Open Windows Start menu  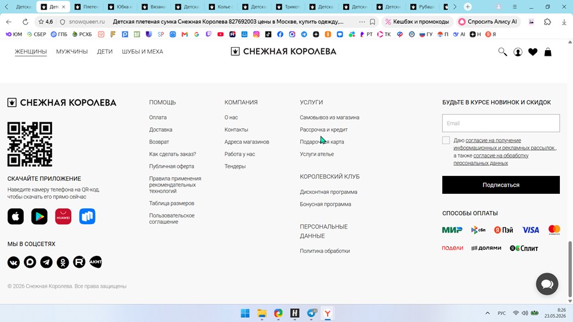click(x=245, y=313)
